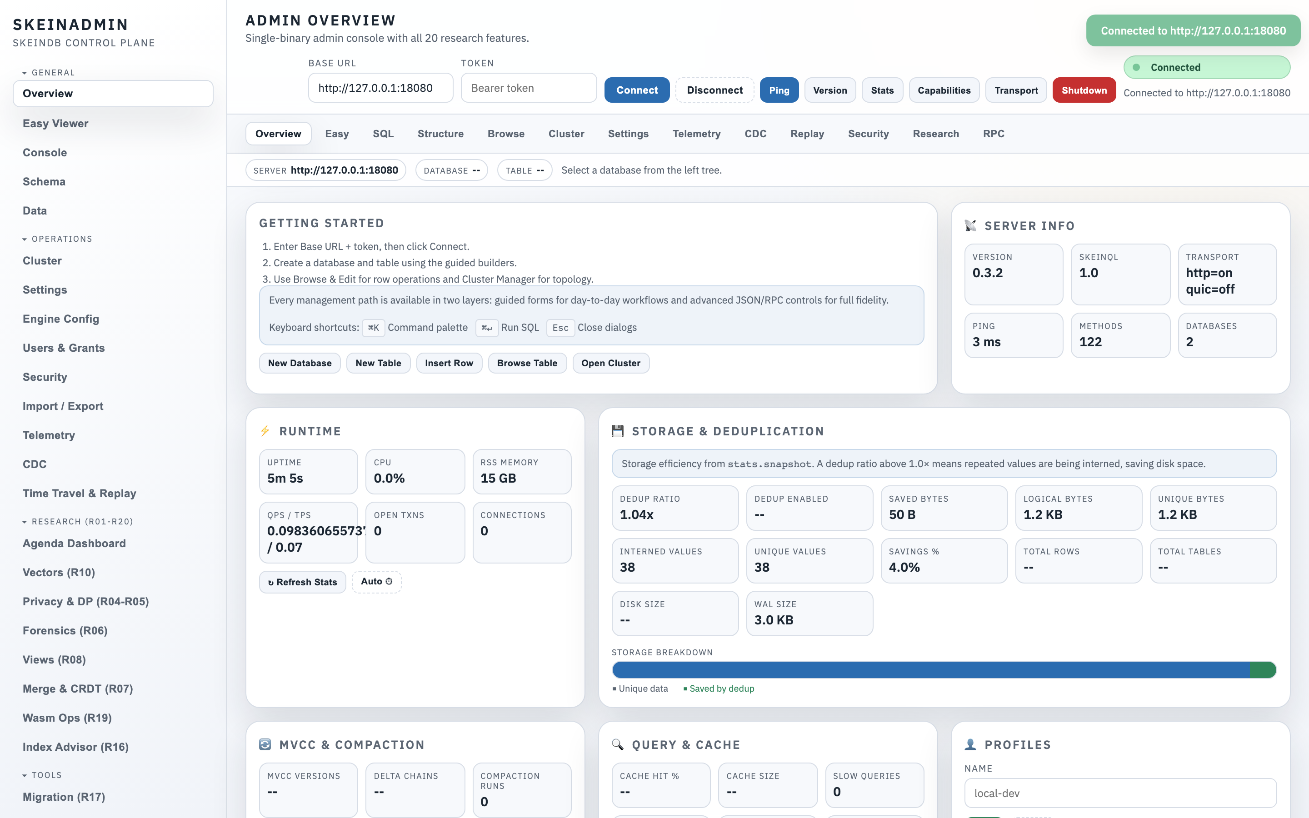Focus the Bearer token input field
The height and width of the screenshot is (818, 1309).
tap(529, 88)
